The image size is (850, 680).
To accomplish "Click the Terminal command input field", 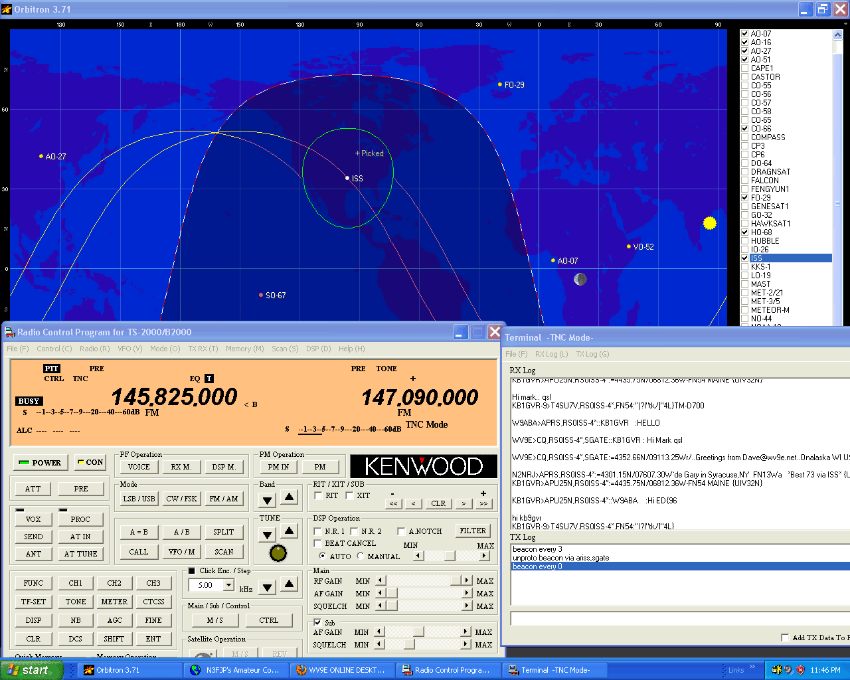I will [677, 619].
